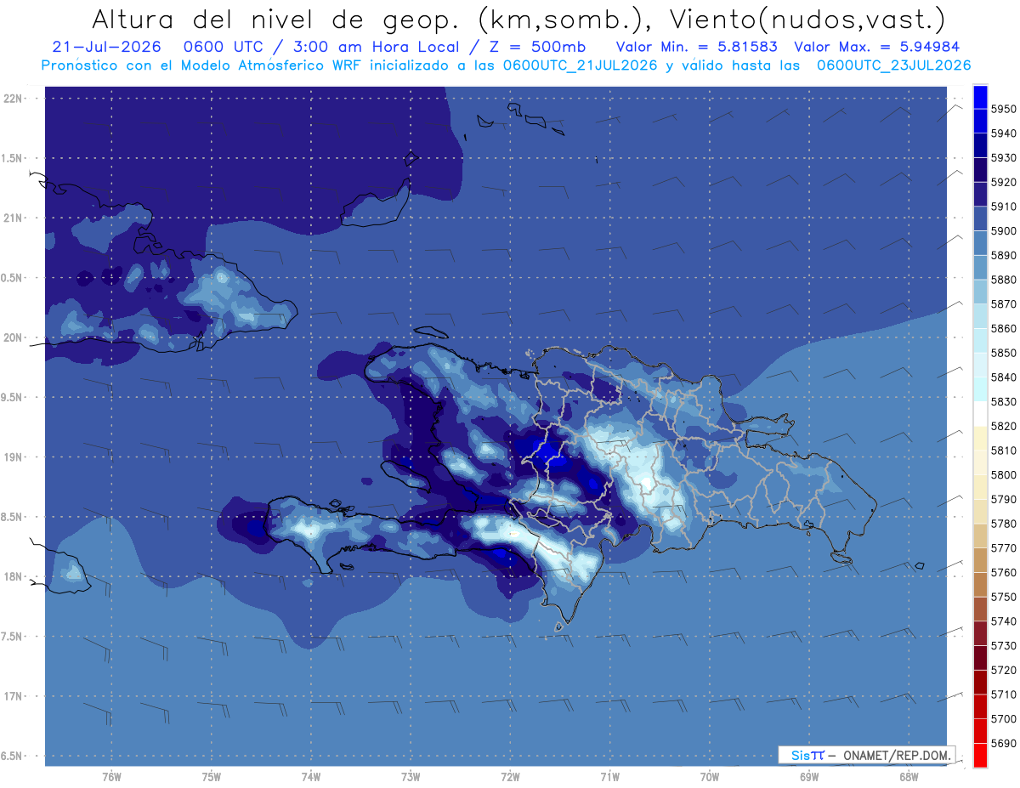The width and height of the screenshot is (1020, 788).
Task: Click the '73W' longitude label
Action: (x=411, y=776)
